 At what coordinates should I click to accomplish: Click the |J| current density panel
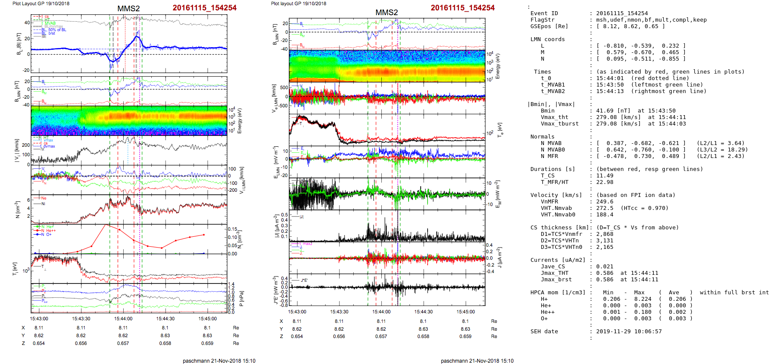(387, 226)
